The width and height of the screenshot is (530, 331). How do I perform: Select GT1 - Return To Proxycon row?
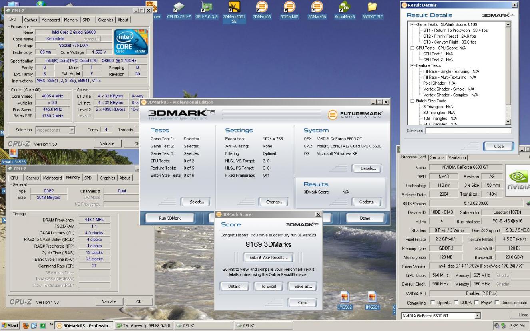pos(455,30)
